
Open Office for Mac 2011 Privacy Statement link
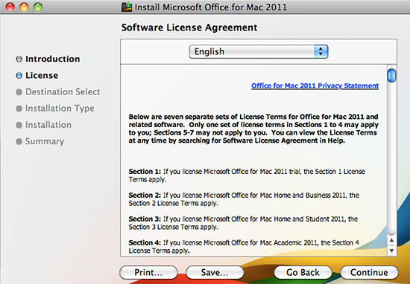315,85
